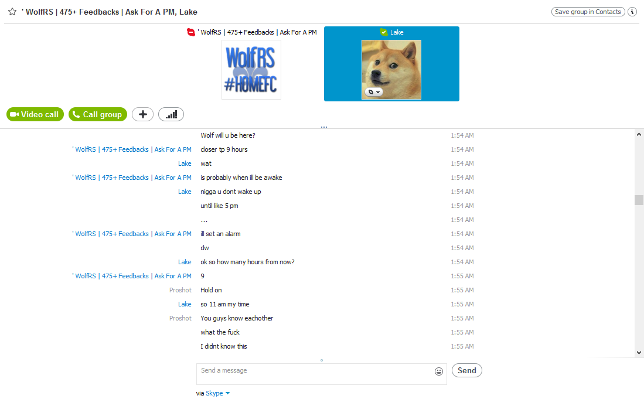Click sender Lake beside 'so 11 am my time'
Image resolution: width=644 pixels, height=399 pixels.
[185, 304]
